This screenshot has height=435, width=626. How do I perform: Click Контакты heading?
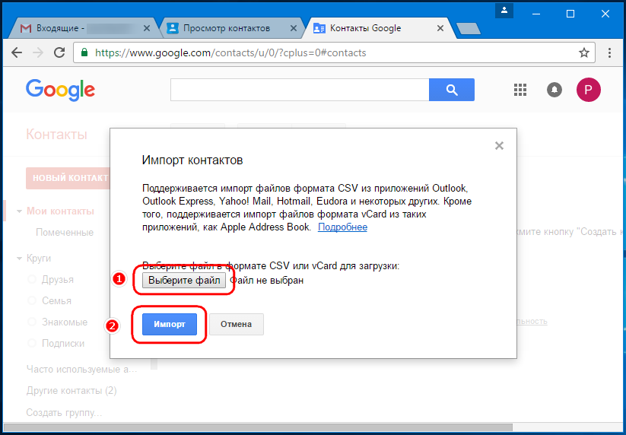[x=56, y=135]
